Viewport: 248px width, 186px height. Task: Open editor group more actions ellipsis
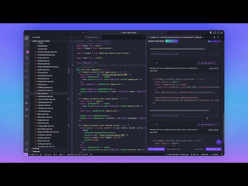point(143,37)
